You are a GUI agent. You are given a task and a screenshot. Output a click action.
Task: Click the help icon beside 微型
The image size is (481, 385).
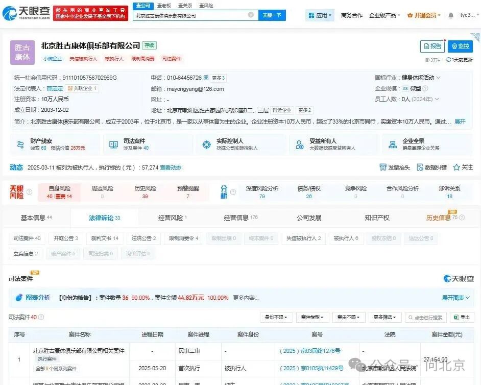(425, 88)
